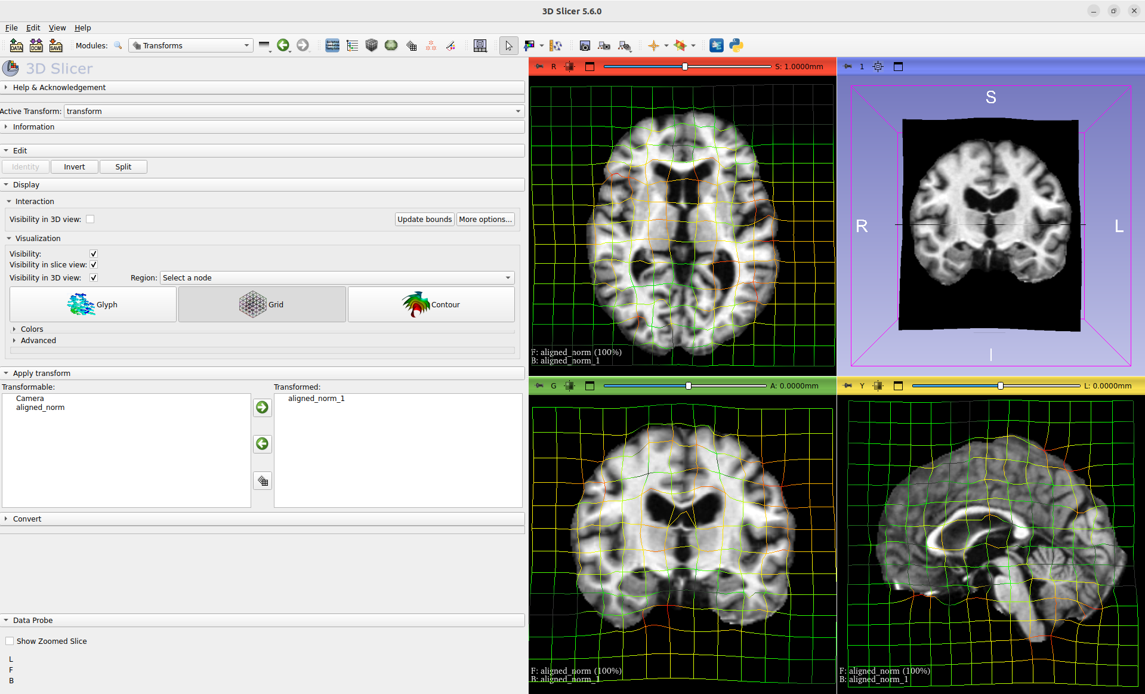
Task: Expand the Convert section
Action: (x=262, y=519)
